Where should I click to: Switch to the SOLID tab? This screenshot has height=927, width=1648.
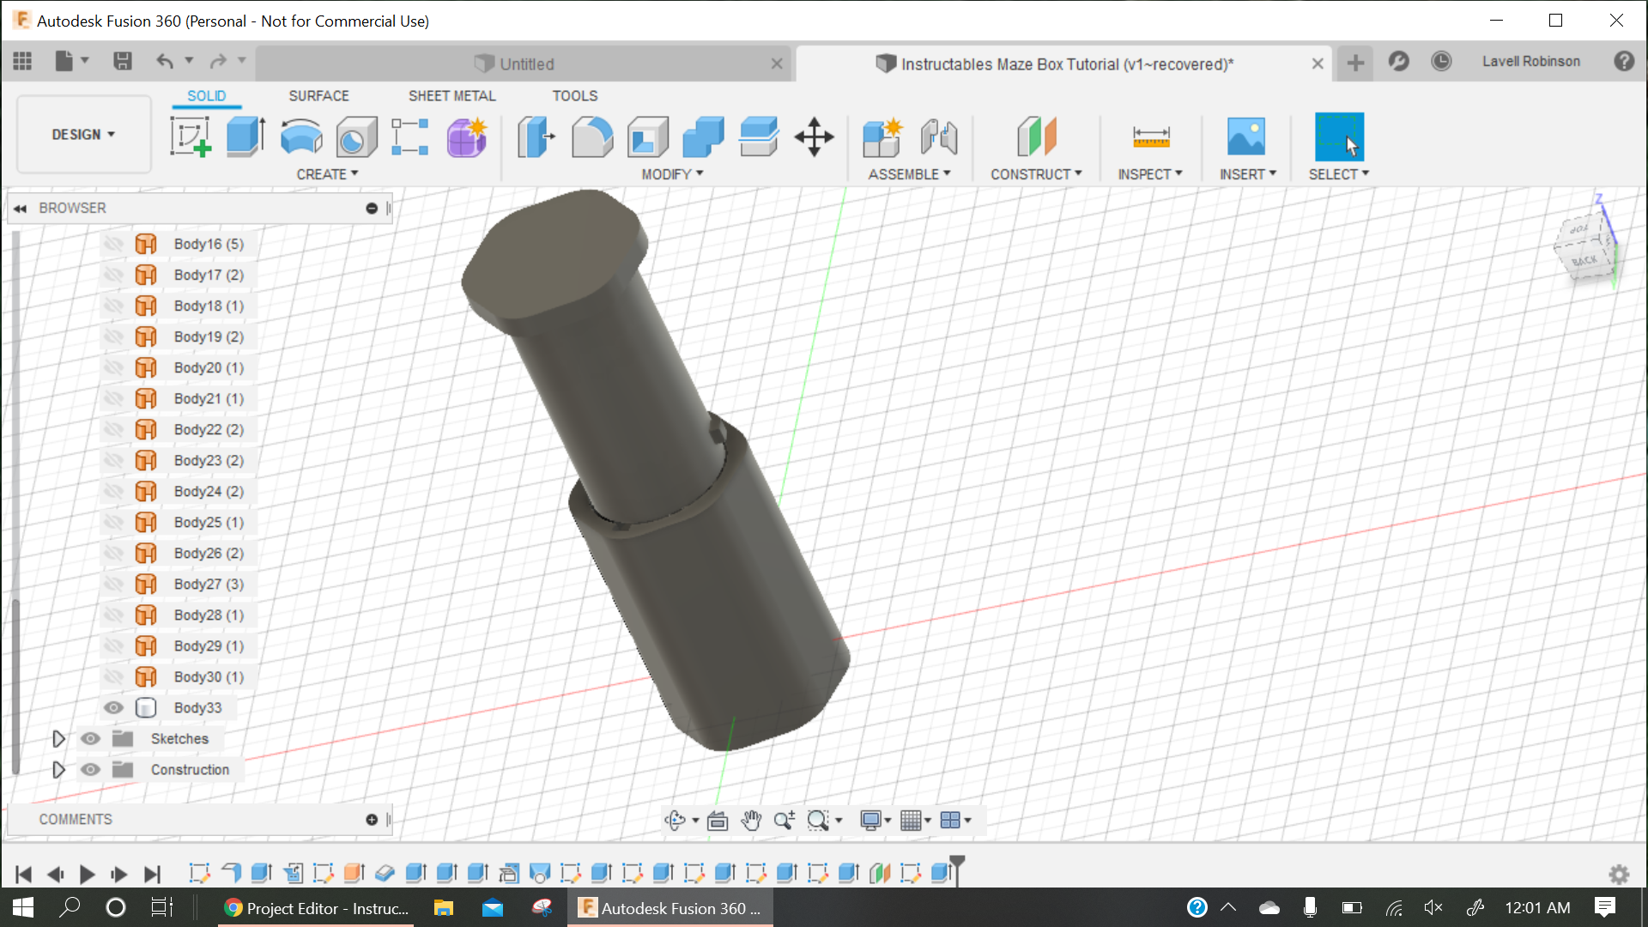[x=207, y=96]
